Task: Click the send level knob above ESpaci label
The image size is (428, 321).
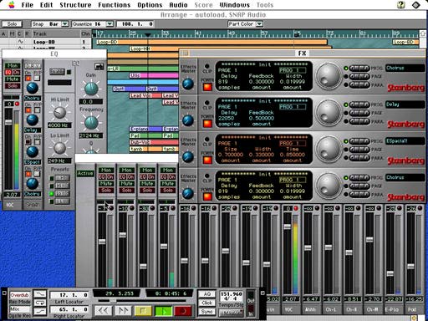Action: tap(33, 151)
